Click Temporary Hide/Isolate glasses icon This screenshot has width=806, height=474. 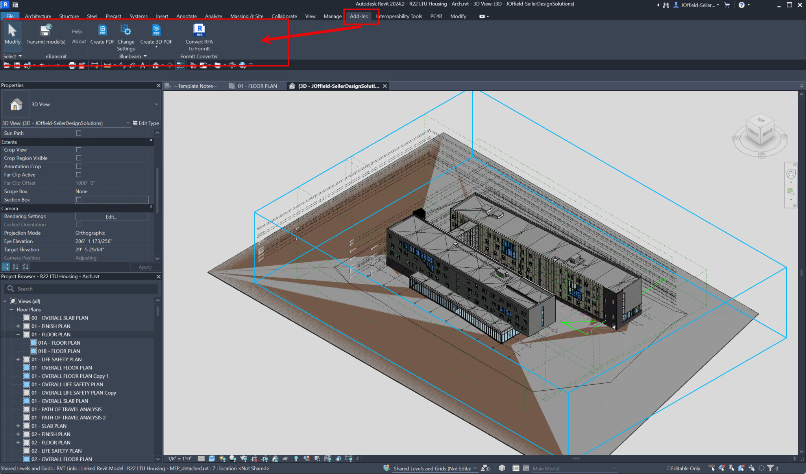(285, 459)
